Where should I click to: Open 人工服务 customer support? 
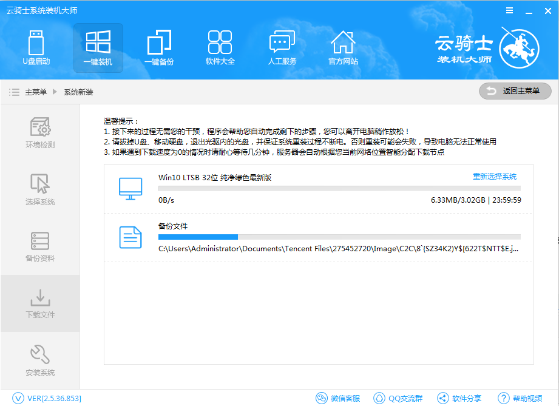pos(282,48)
